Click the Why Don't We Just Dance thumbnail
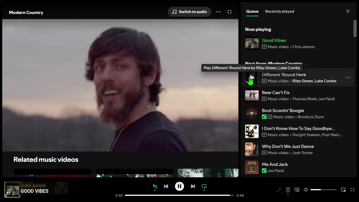 [x=252, y=149]
